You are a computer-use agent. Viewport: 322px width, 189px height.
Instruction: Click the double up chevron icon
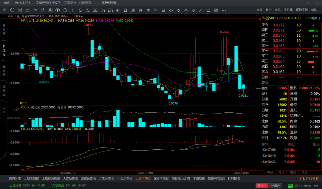[186, 10]
